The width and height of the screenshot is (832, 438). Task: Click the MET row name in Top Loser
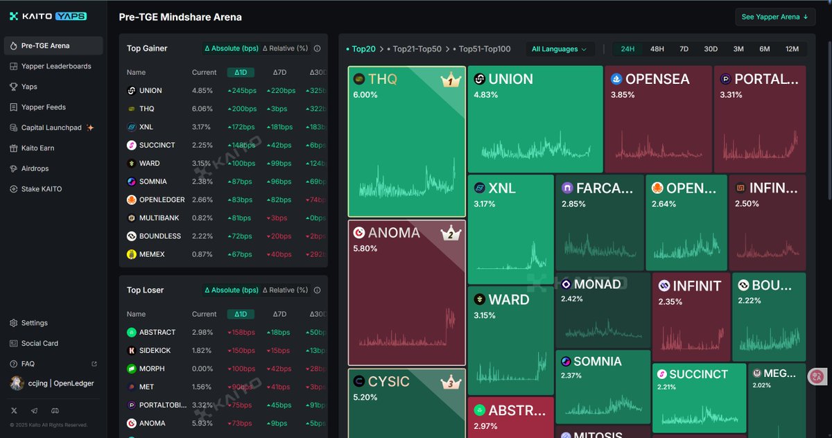146,387
